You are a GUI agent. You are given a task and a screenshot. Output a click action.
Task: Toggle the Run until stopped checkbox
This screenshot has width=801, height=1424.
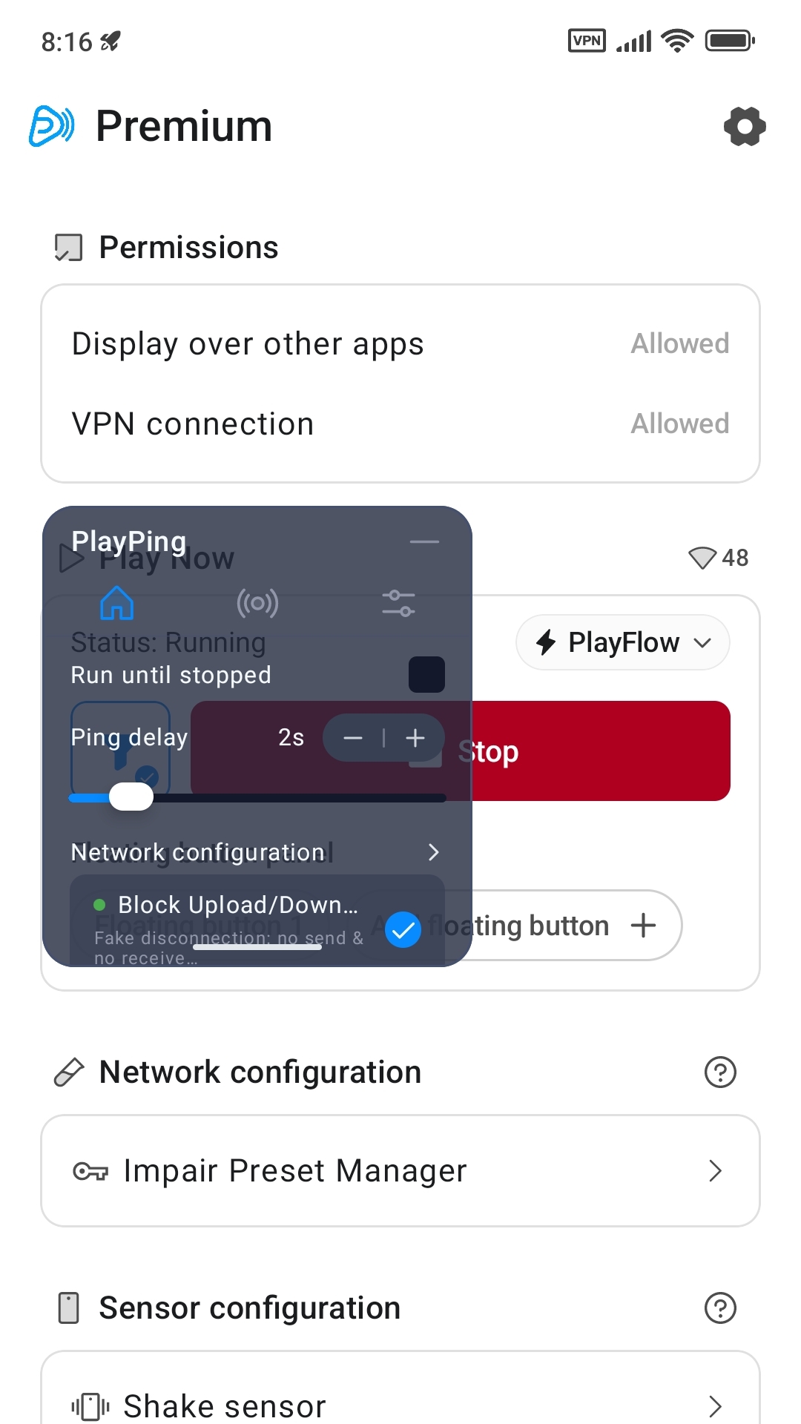click(x=426, y=674)
